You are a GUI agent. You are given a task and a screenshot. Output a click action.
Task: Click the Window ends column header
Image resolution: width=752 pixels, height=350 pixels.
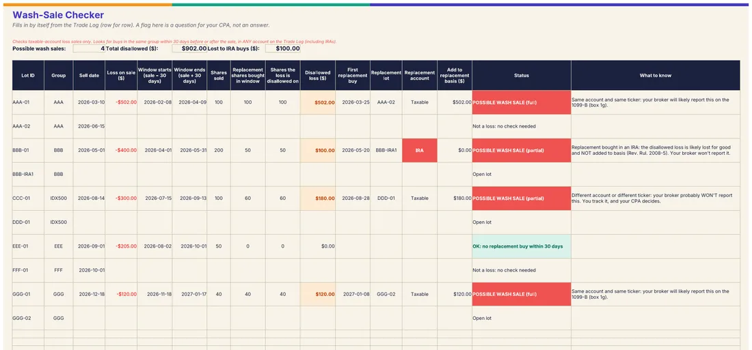pos(189,75)
